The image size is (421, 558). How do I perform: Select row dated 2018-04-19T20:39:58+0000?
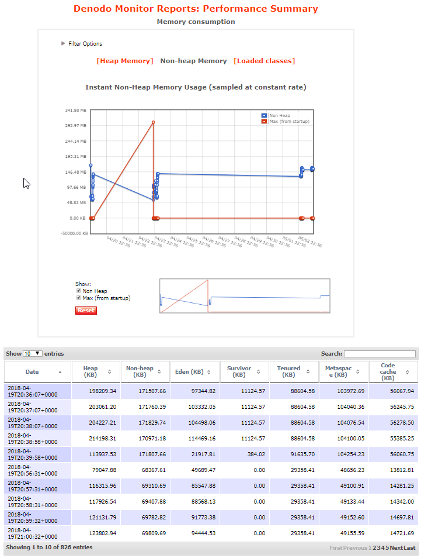coord(211,454)
